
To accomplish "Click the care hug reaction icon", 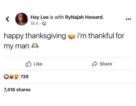I will coord(17,77).
